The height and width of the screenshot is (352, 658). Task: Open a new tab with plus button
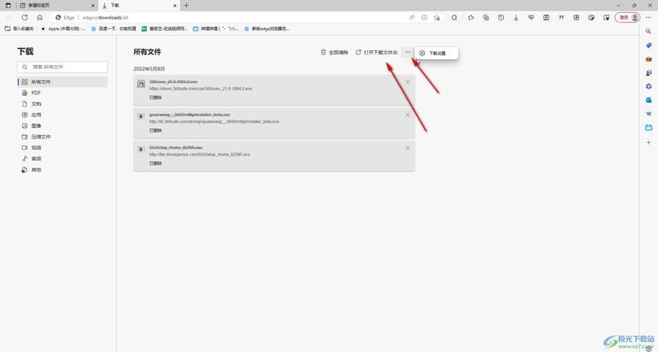[x=186, y=5]
